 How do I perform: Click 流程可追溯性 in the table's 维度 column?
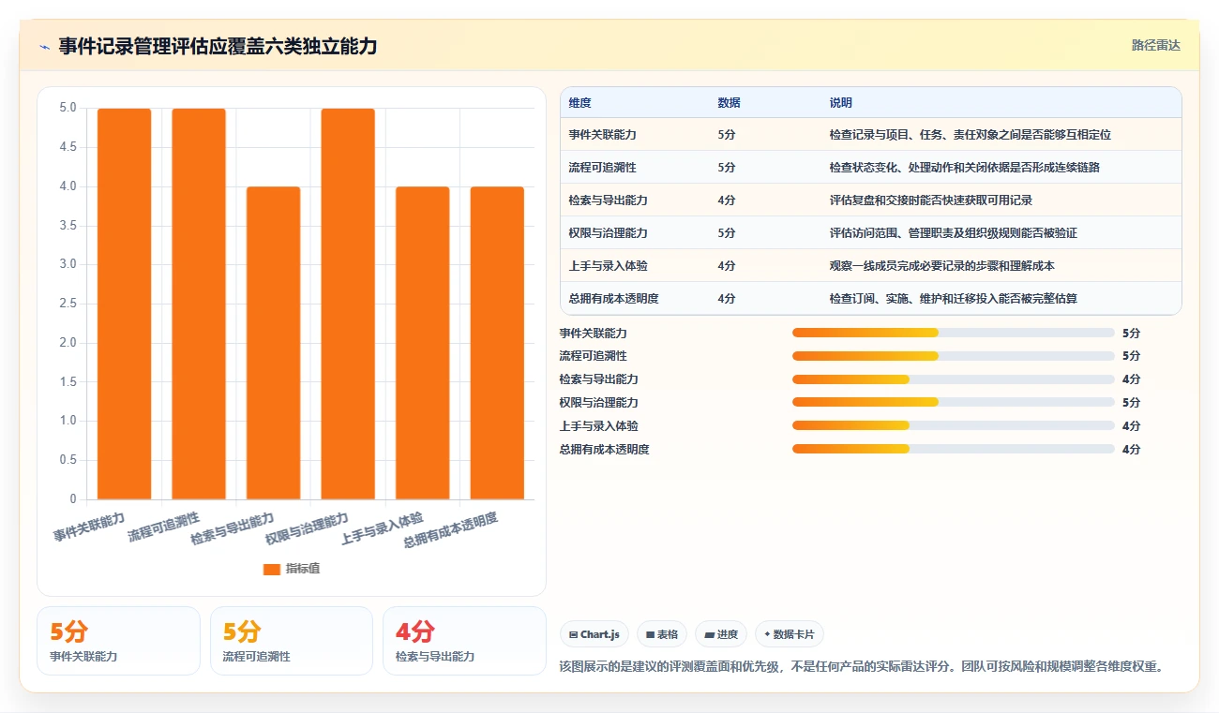(602, 168)
